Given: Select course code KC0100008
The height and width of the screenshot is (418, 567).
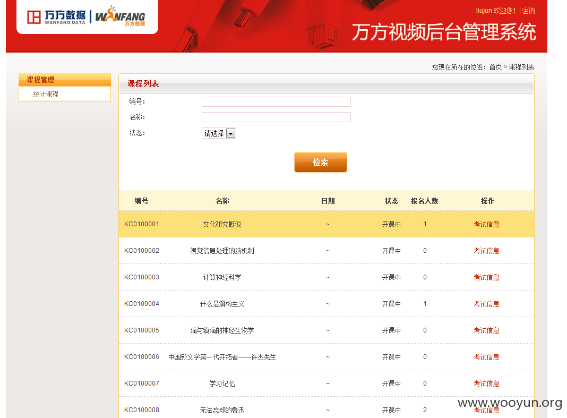Looking at the screenshot, I should [142, 410].
